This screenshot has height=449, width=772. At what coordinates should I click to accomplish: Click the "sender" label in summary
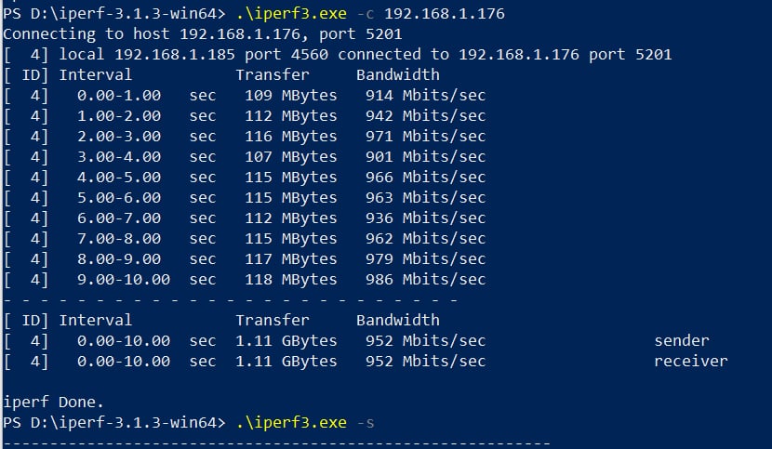681,340
